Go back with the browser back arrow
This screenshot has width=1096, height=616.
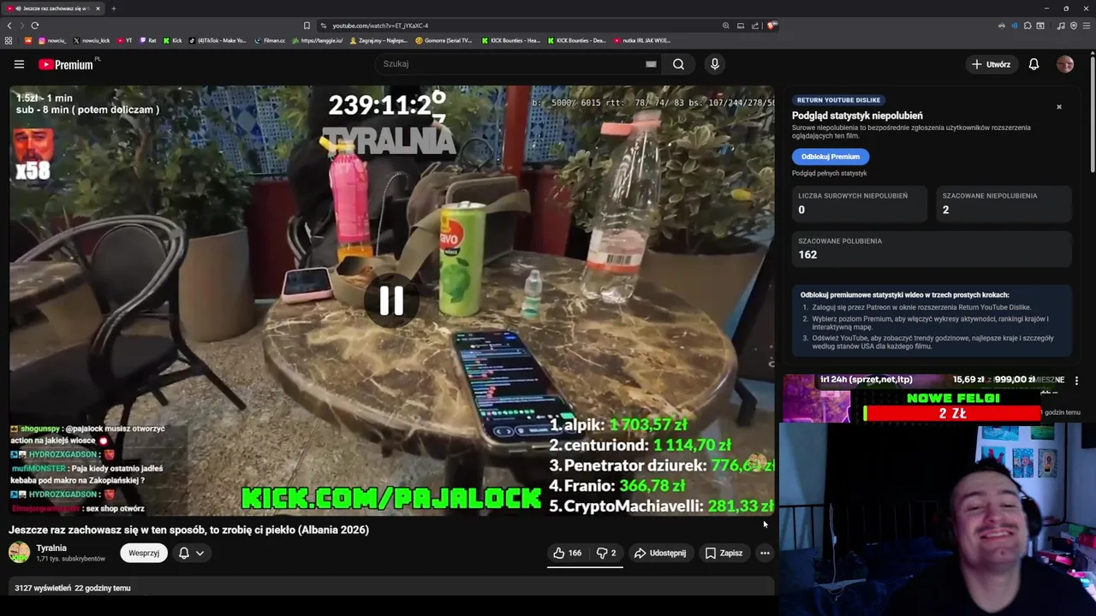tap(9, 26)
